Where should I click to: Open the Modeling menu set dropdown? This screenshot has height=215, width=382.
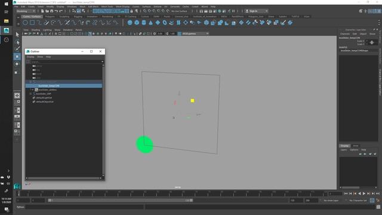[26, 11]
